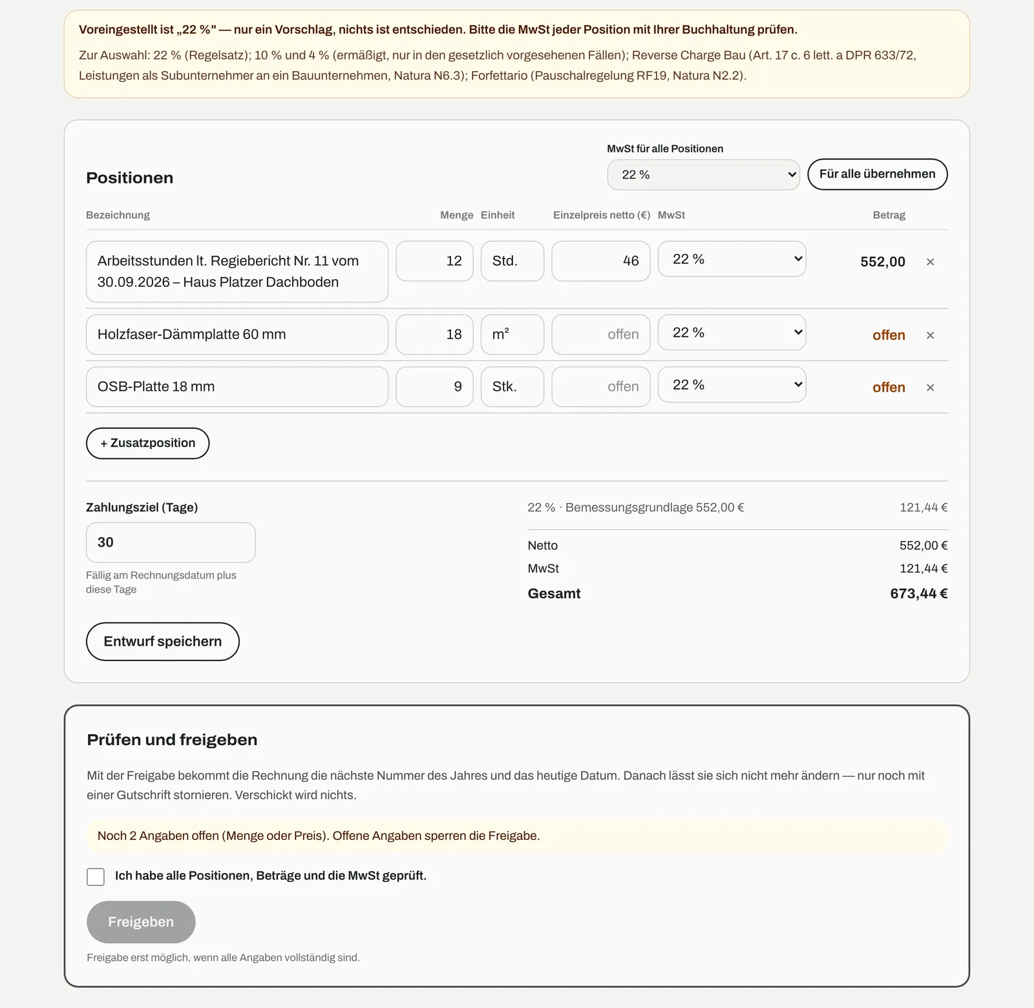
Task: Click the 'Stk.' unit field
Action: [512, 387]
